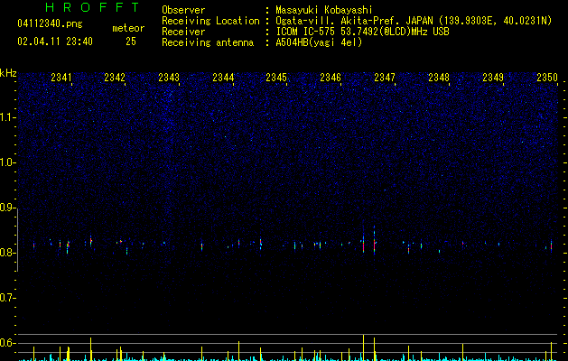Click the 2348 time axis label
Viewport: 568px width, 361px height.
tap(439, 78)
